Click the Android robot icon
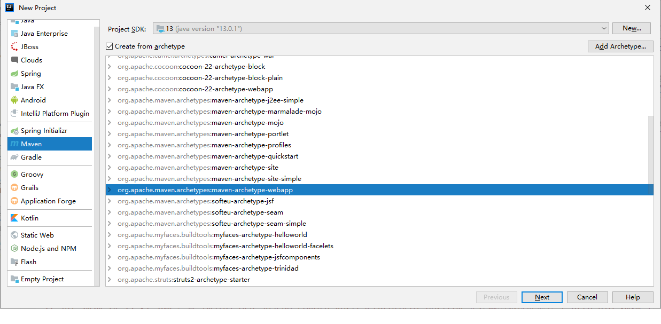Image resolution: width=661 pixels, height=324 pixels. [x=14, y=100]
